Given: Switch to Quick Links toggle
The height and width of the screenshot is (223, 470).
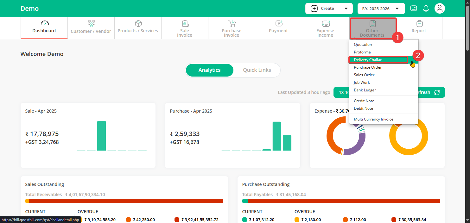Looking at the screenshot, I should tap(257, 70).
